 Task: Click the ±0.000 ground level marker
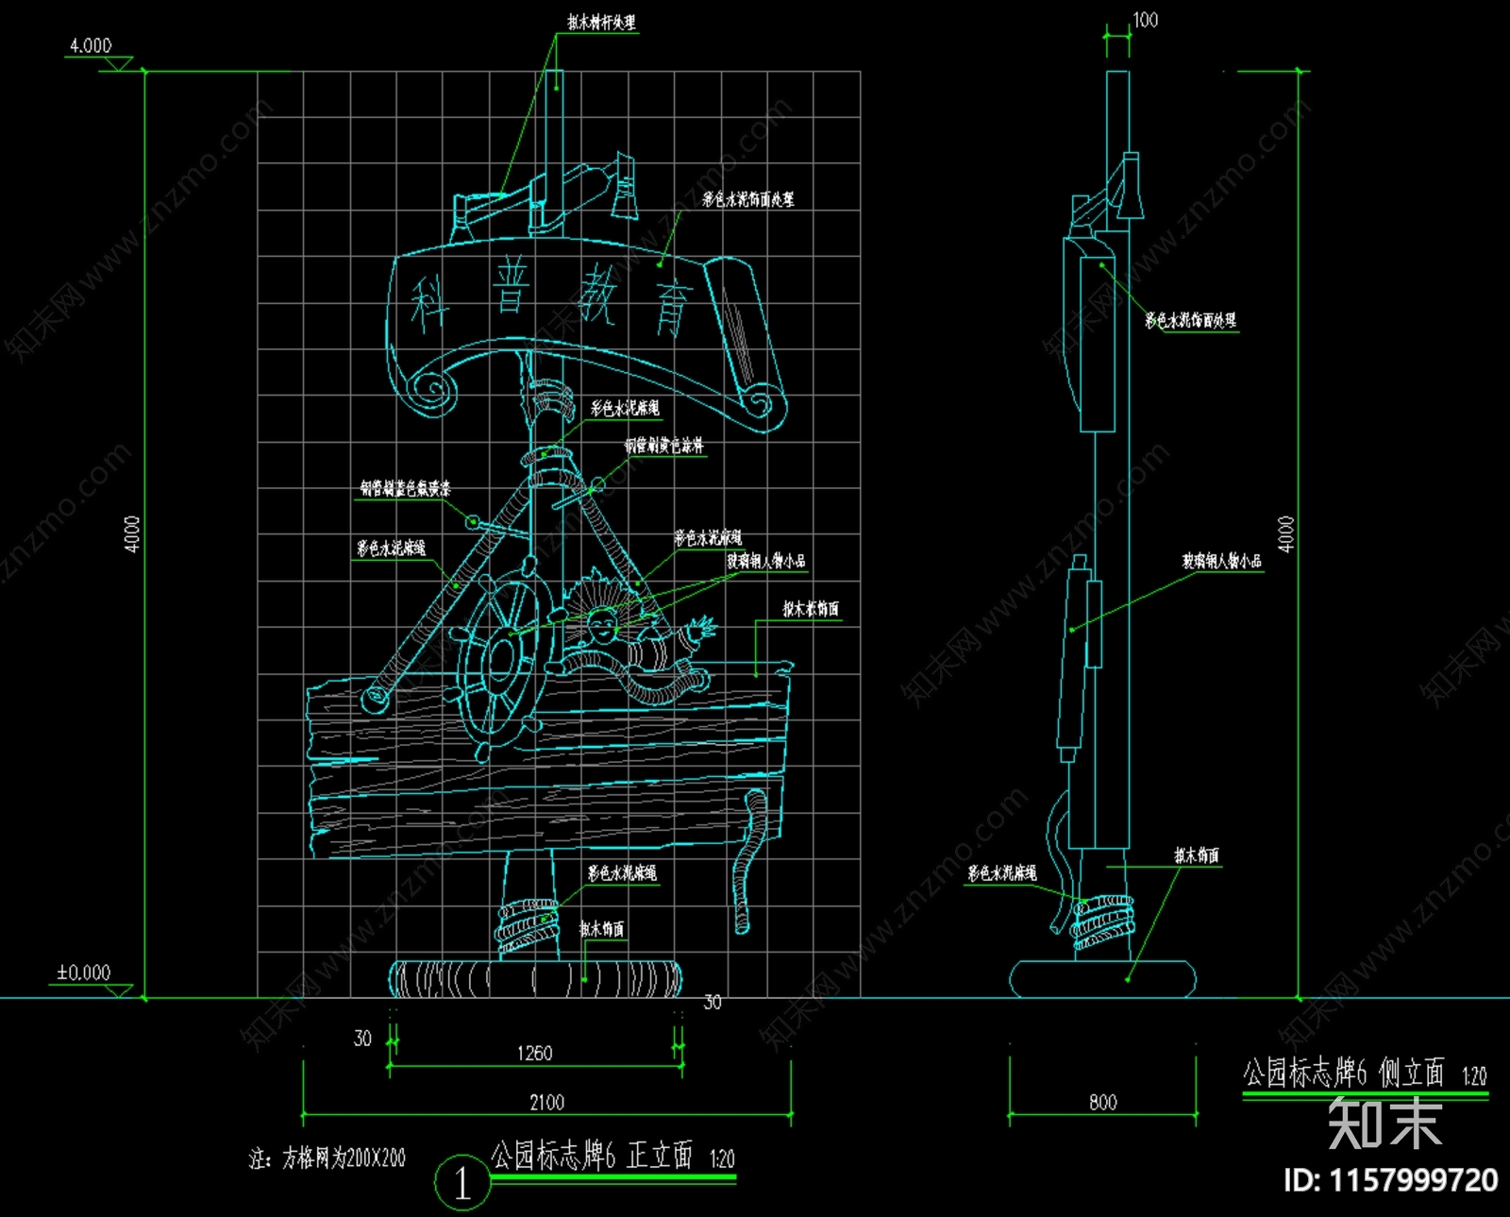coord(85,973)
